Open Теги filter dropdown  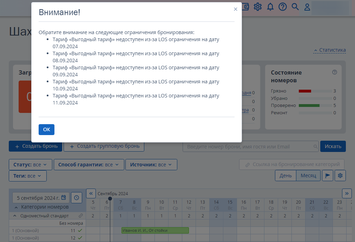point(28,176)
